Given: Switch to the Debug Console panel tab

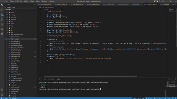Looking at the screenshot, I should coord(51,79).
